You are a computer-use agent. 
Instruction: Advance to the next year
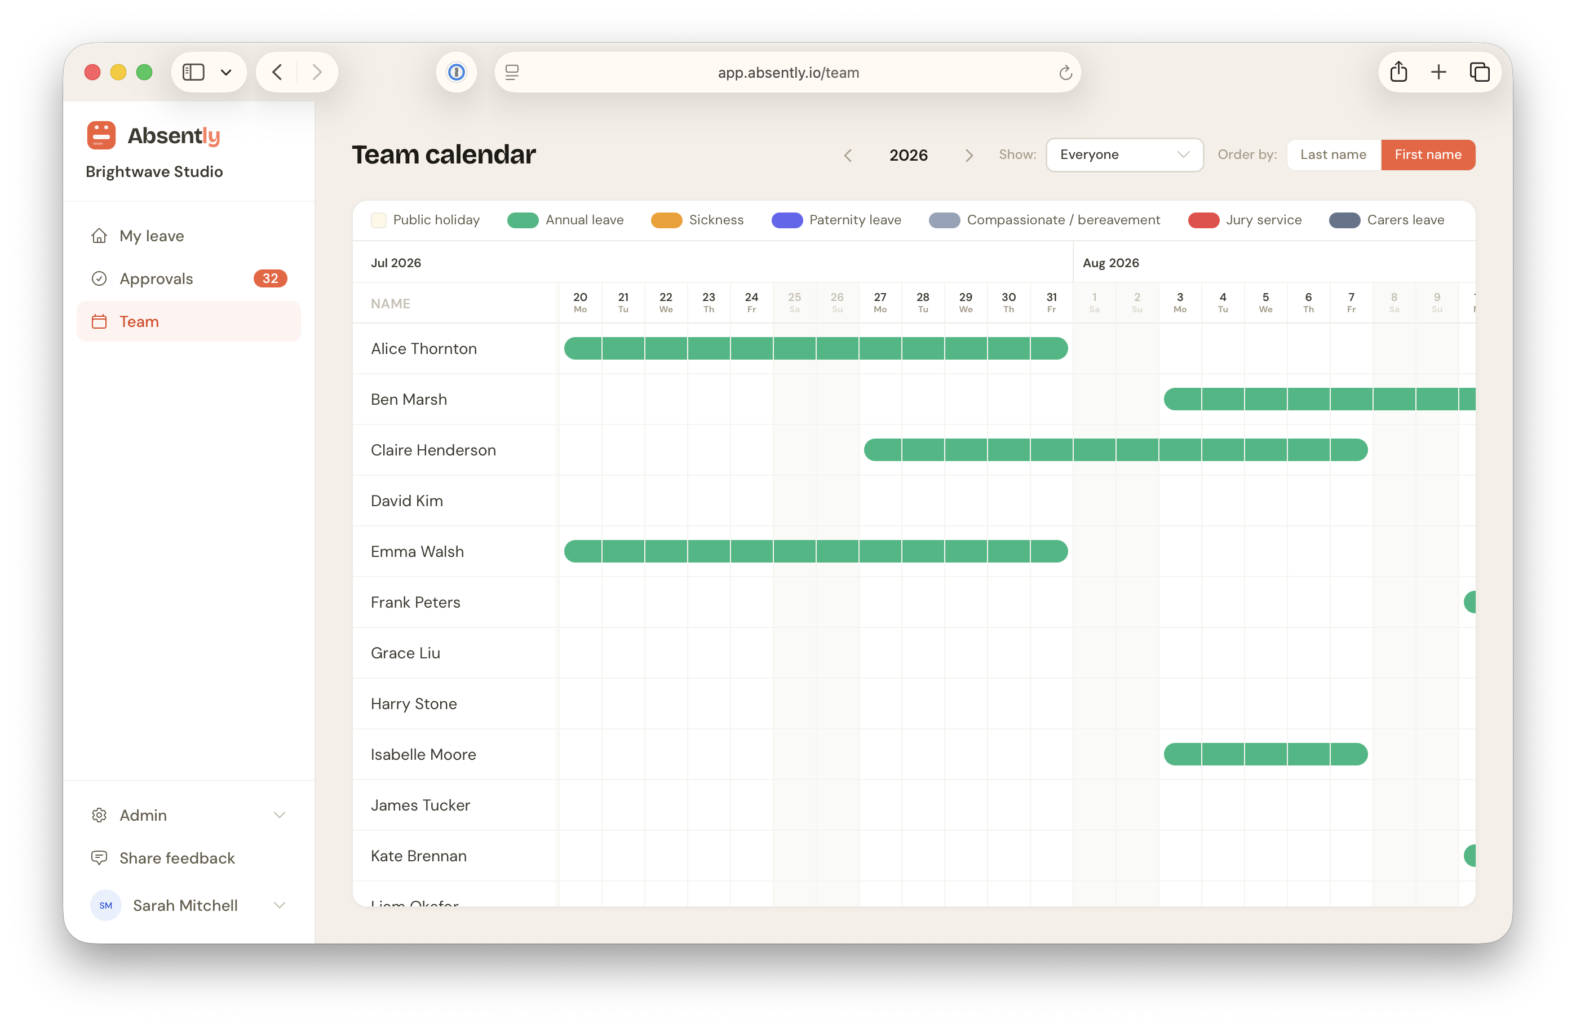[x=969, y=156]
